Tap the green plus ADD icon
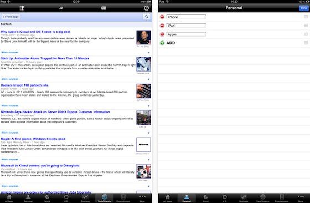Viewport: 310px width, 203px height. pyautogui.click(x=162, y=43)
